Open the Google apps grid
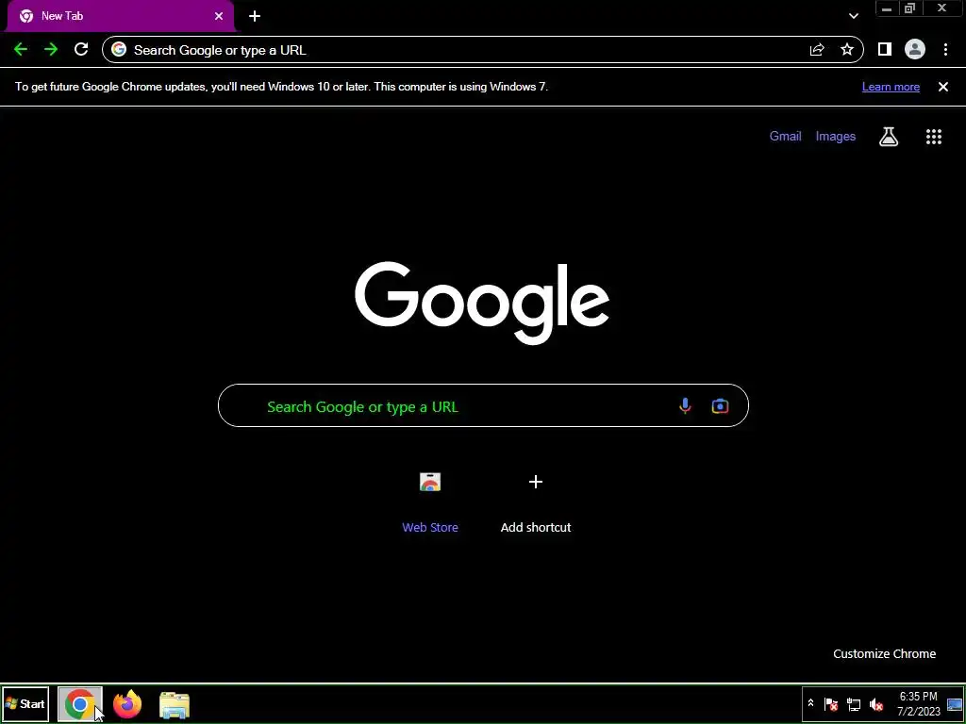Image resolution: width=966 pixels, height=724 pixels. tap(934, 137)
